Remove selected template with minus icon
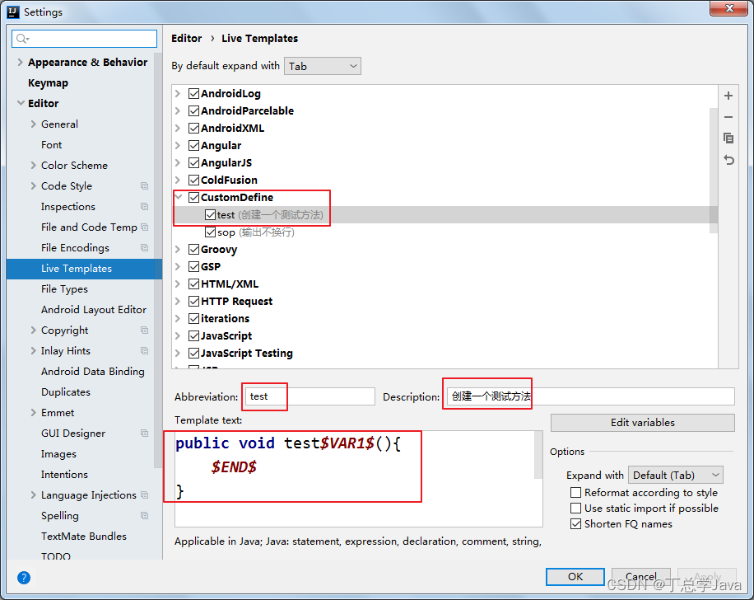This screenshot has height=600, width=754. 728,117
